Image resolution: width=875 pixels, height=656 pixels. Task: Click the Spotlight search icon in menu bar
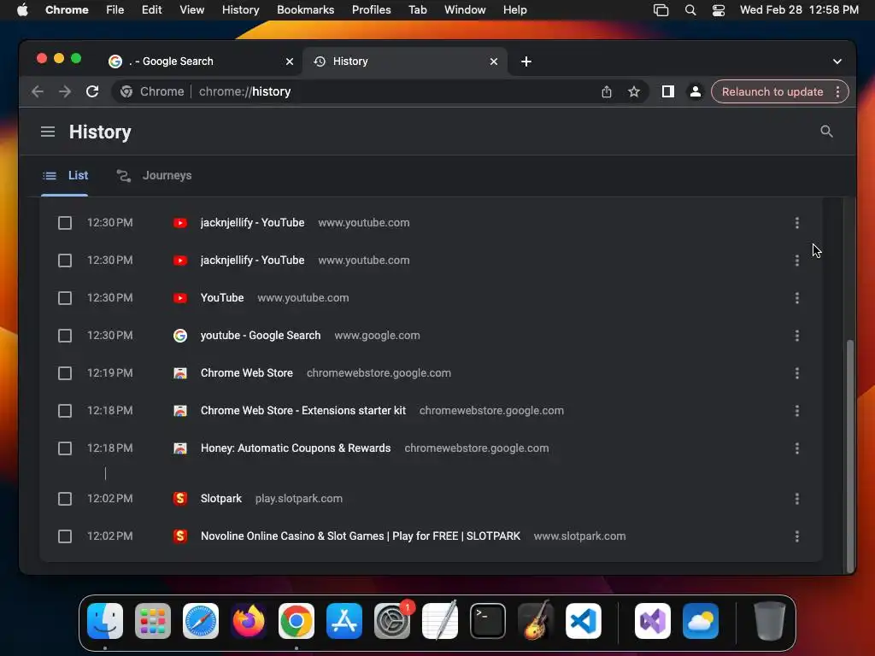pyautogui.click(x=690, y=10)
